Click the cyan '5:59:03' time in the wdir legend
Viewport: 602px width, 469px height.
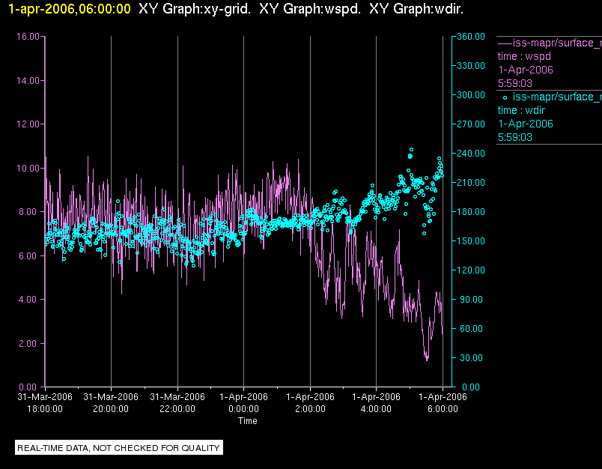(515, 137)
